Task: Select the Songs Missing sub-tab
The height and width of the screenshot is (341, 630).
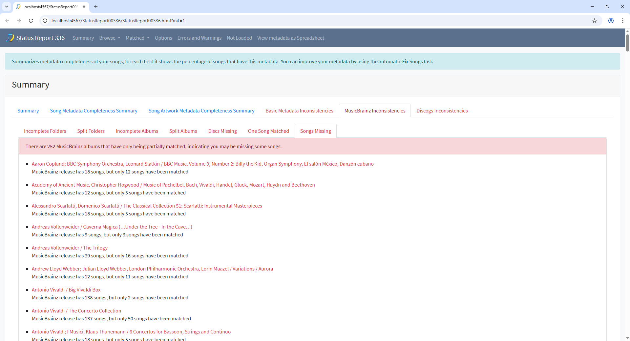Action: [316, 131]
